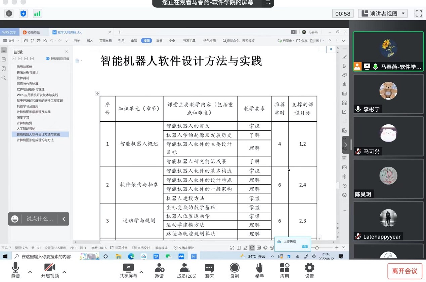Open the top center meeting menu
The width and height of the screenshot is (426, 282).
click(268, 3)
